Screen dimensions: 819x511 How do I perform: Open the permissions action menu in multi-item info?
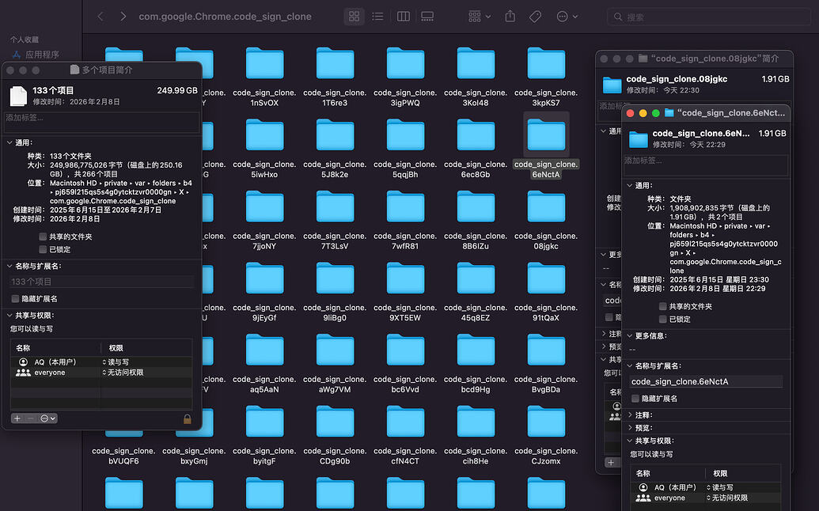pos(47,418)
